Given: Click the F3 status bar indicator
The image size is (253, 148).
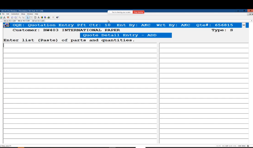Looking at the screenshot, I should tap(220, 146).
